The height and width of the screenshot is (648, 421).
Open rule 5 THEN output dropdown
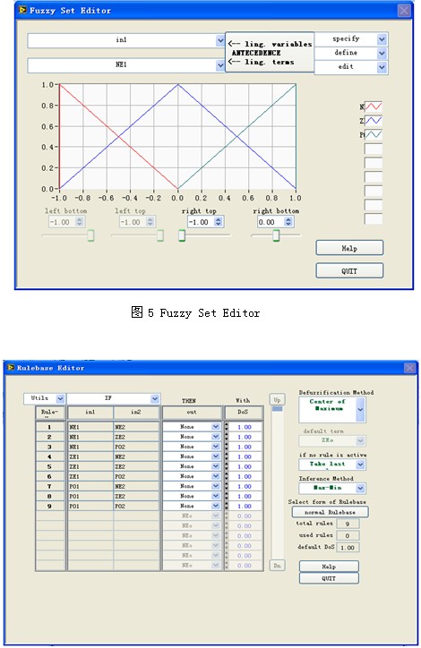click(216, 466)
